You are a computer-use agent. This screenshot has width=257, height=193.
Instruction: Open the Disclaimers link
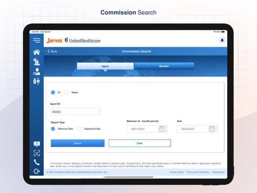click(x=218, y=172)
